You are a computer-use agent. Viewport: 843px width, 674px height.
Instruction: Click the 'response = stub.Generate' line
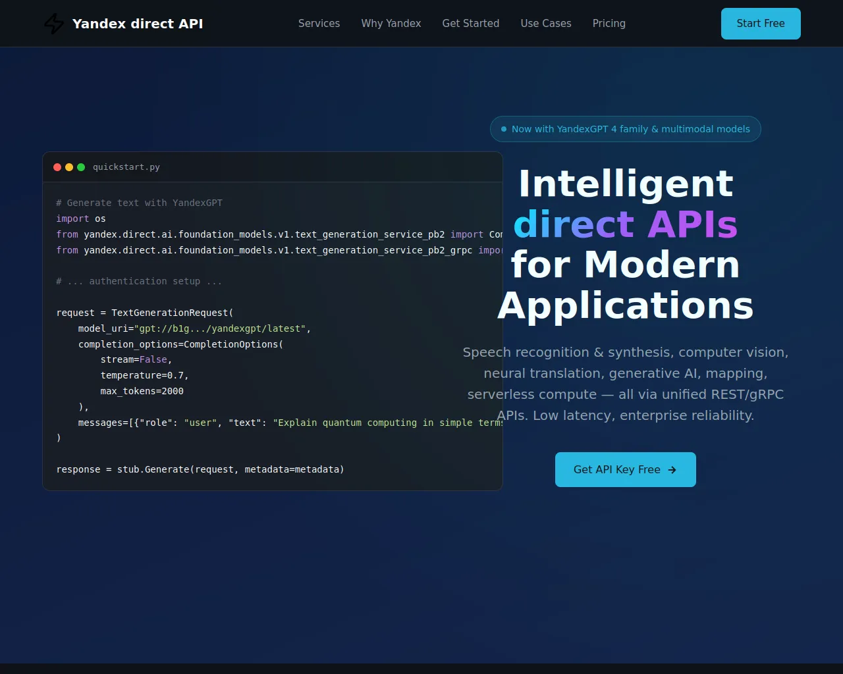point(200,469)
